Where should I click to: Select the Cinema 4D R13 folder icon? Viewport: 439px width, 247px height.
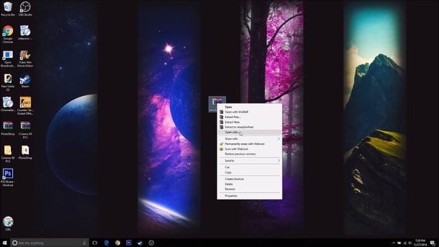[x=8, y=154]
